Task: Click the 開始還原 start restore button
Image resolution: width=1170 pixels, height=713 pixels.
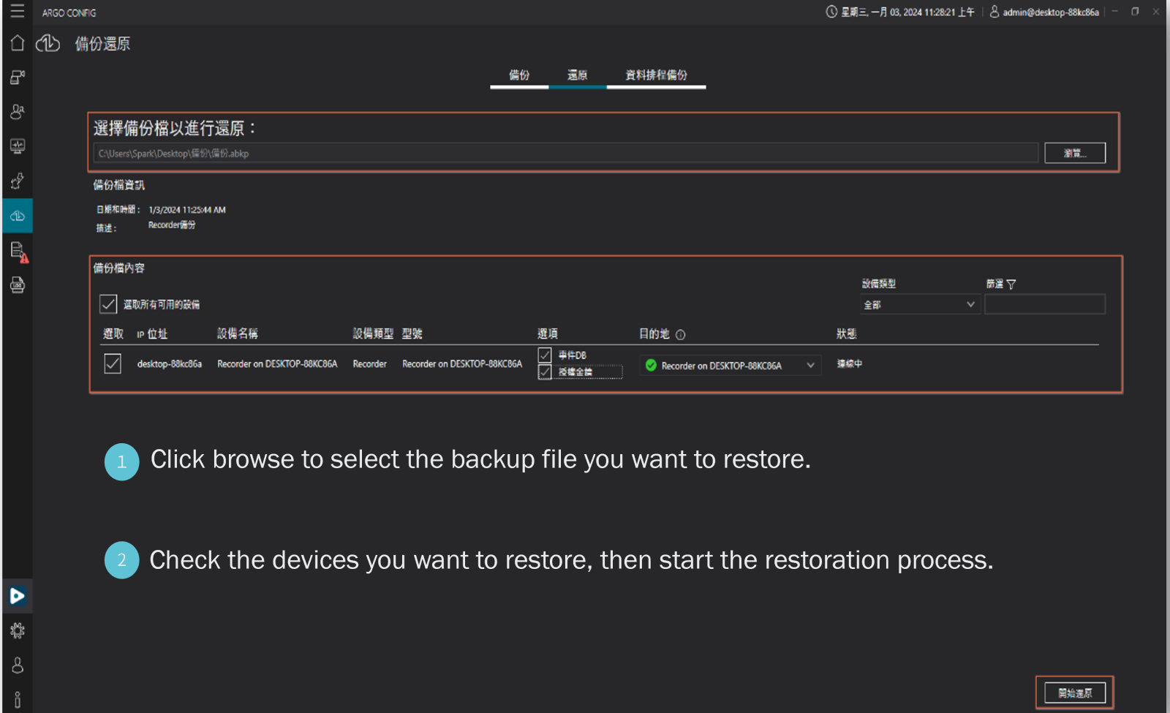Action: click(x=1074, y=693)
